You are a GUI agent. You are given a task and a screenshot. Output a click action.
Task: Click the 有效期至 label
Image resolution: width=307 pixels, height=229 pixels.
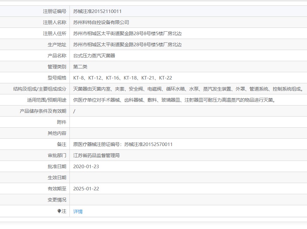tap(57, 189)
